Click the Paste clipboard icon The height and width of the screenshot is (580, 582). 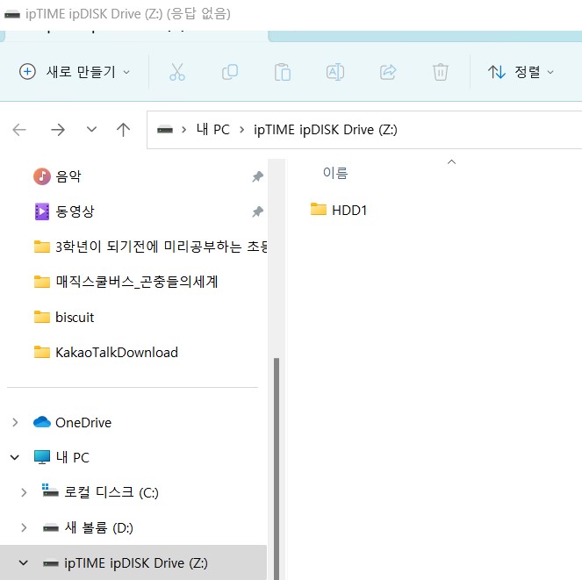coord(283,72)
